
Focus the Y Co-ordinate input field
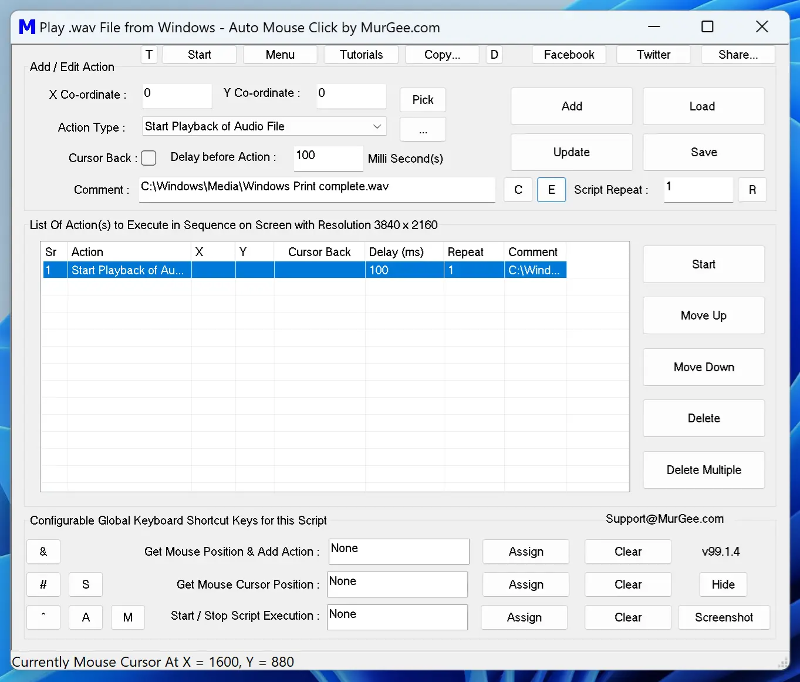351,96
